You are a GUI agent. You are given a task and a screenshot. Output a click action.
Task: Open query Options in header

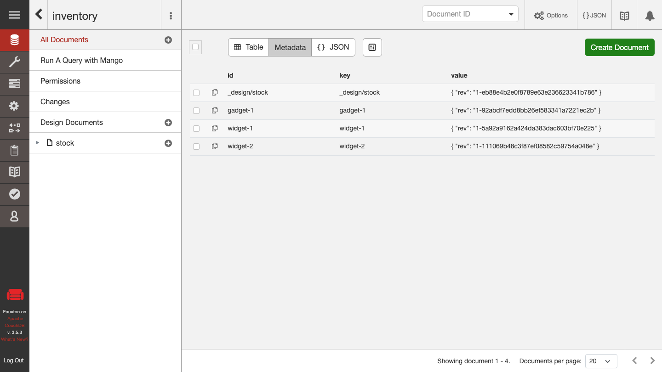coord(551,16)
